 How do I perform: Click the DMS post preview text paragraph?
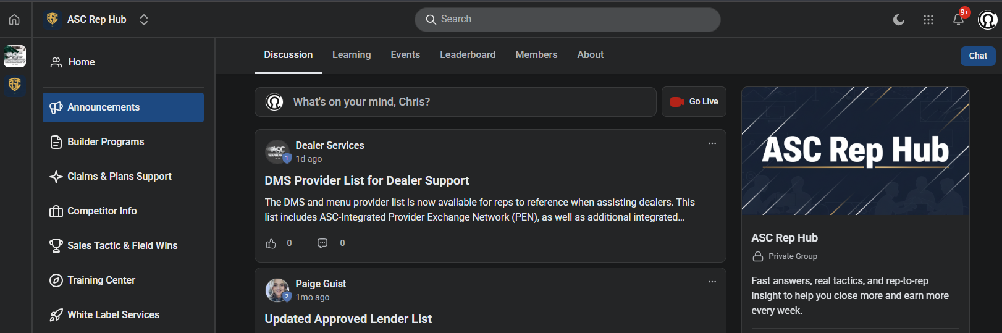pyautogui.click(x=480, y=210)
